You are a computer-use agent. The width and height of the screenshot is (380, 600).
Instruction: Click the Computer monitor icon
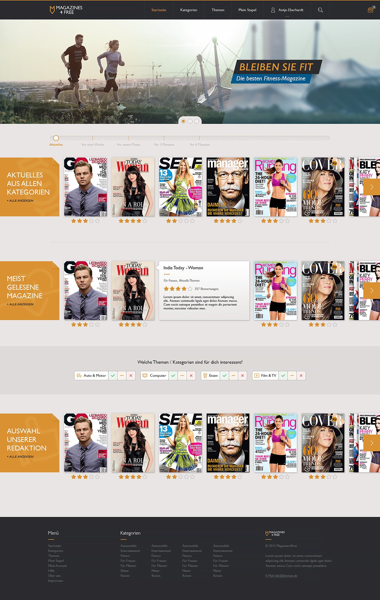(145, 375)
